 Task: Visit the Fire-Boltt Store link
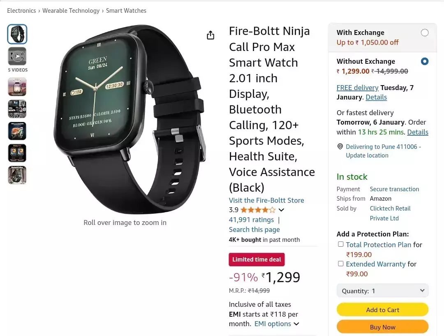(x=266, y=200)
